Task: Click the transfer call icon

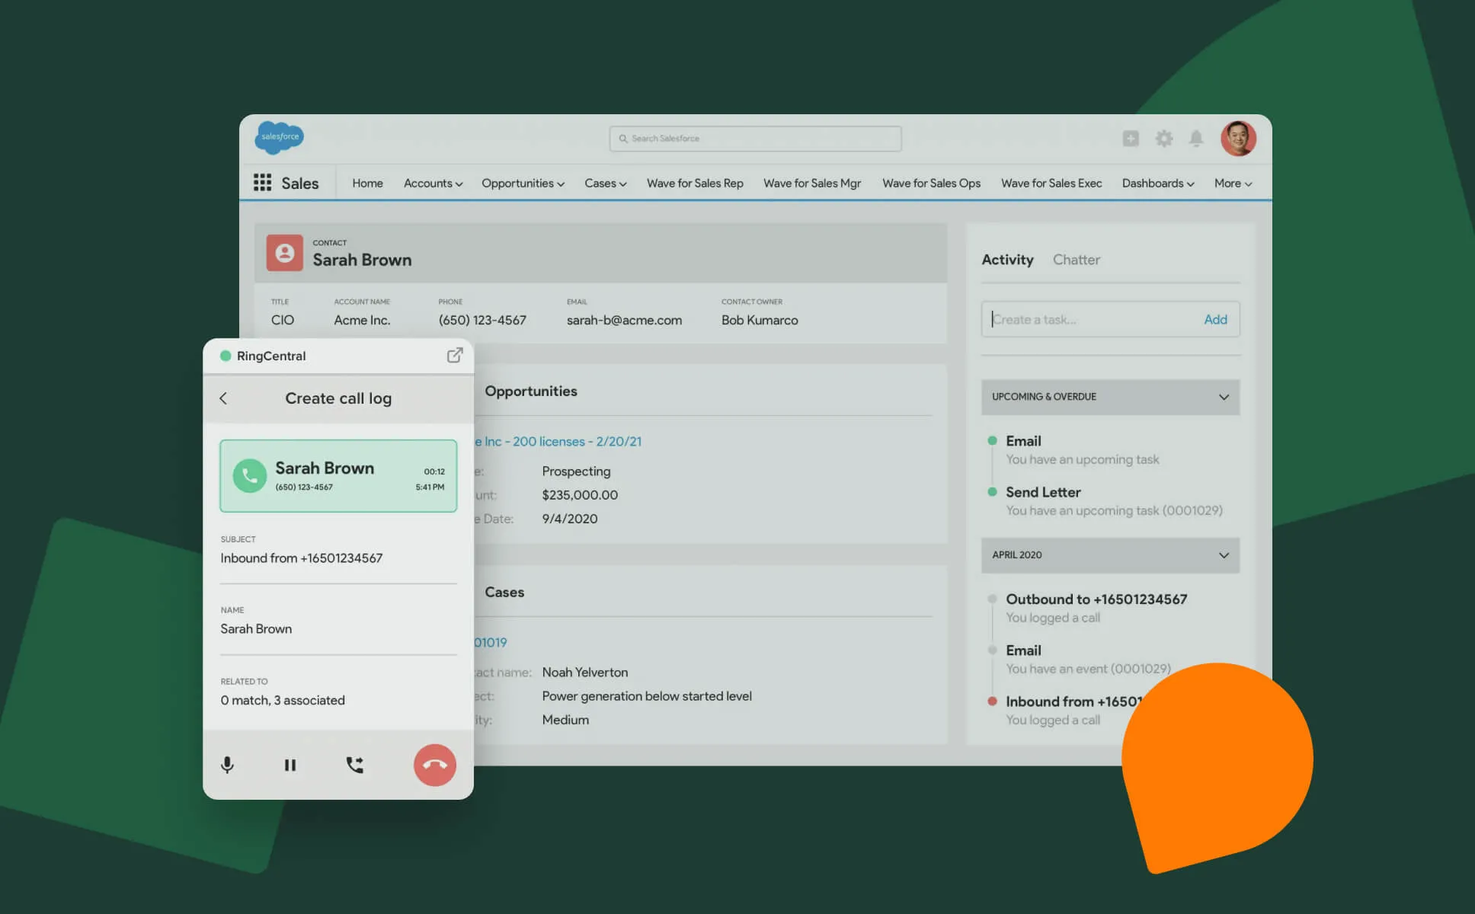Action: [x=355, y=765]
